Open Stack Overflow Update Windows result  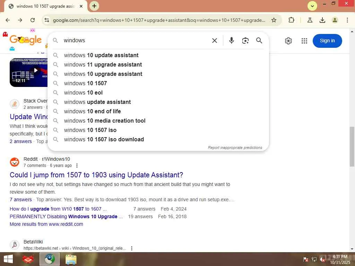[x=28, y=117]
